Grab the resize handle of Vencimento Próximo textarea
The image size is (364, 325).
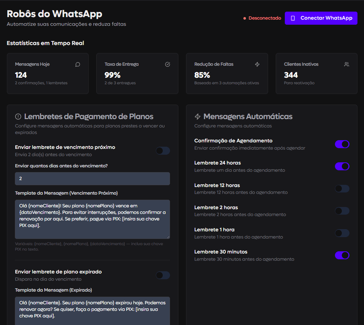[168, 237]
